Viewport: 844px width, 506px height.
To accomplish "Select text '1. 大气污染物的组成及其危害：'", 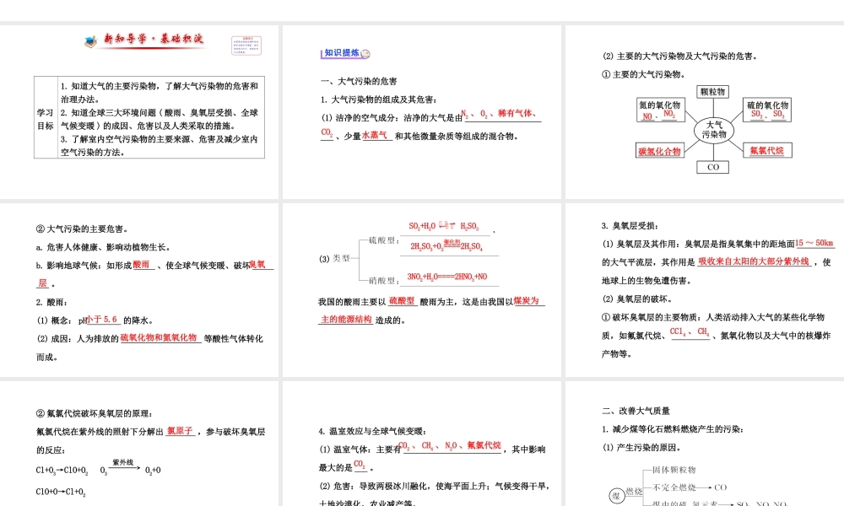I will [x=379, y=100].
